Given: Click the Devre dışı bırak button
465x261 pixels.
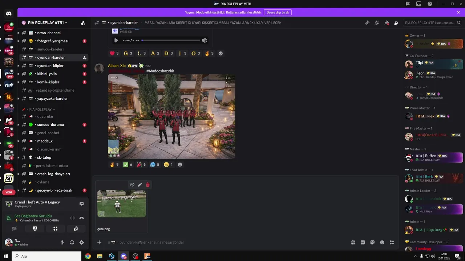Looking at the screenshot, I should [278, 12].
